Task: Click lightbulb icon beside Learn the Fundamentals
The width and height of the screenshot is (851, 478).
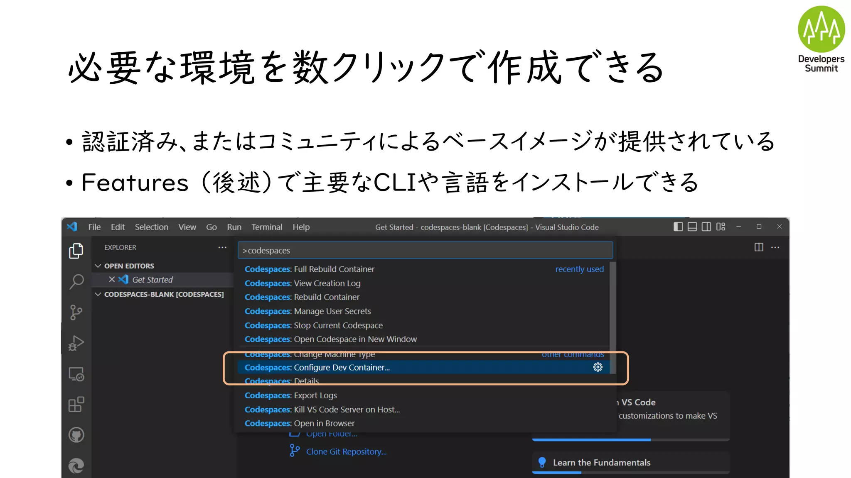Action: pos(542,462)
